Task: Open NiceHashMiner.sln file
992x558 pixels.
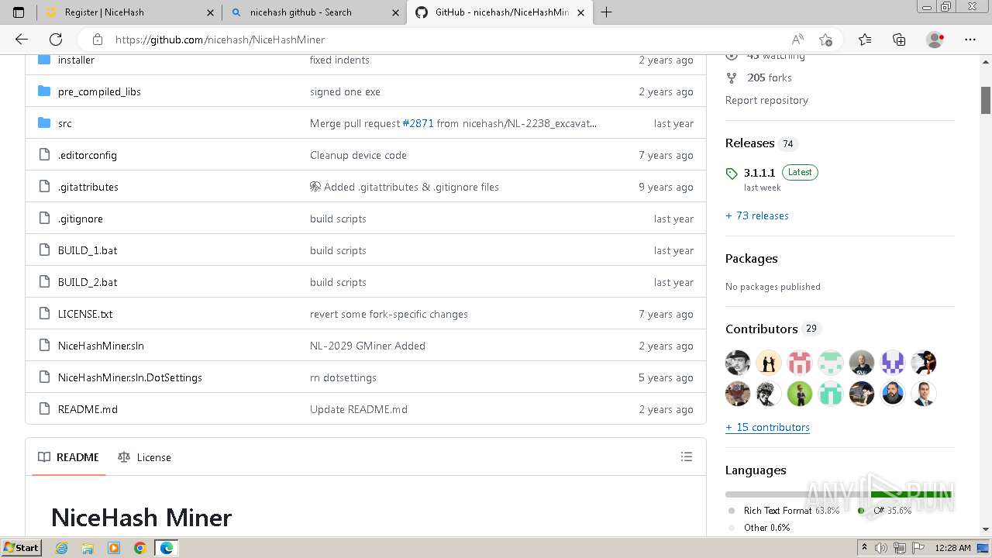Action: click(101, 346)
